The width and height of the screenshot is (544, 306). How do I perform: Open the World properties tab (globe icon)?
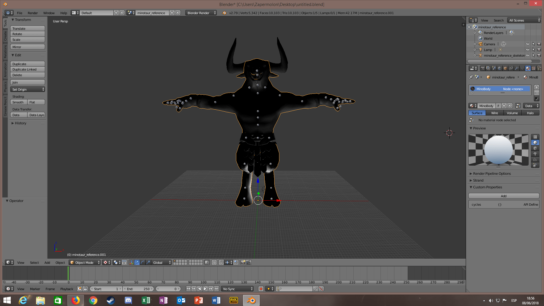coord(499,68)
